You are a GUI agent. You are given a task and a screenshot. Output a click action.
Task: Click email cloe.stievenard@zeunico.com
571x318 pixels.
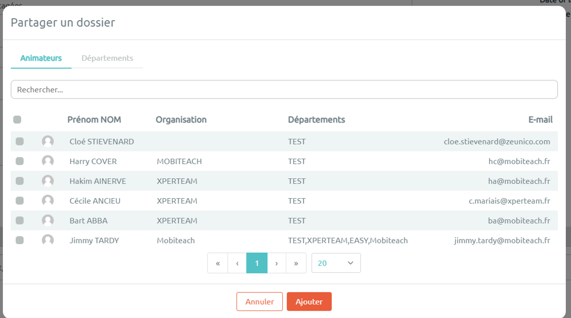pyautogui.click(x=497, y=142)
